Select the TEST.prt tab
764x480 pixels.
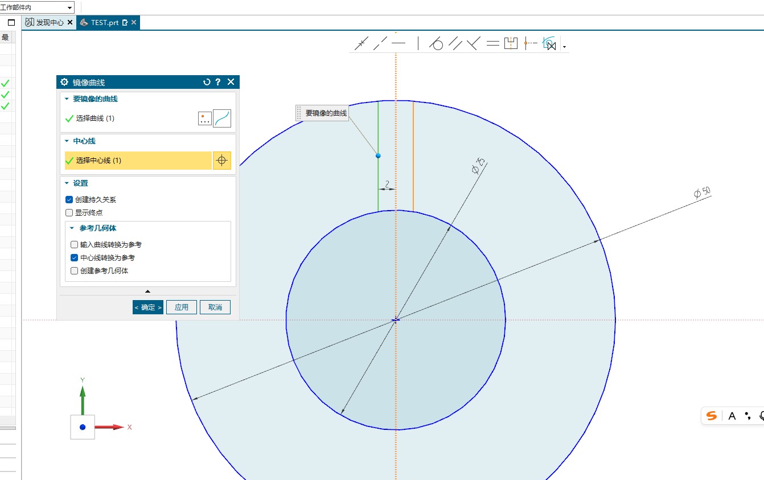tap(104, 23)
